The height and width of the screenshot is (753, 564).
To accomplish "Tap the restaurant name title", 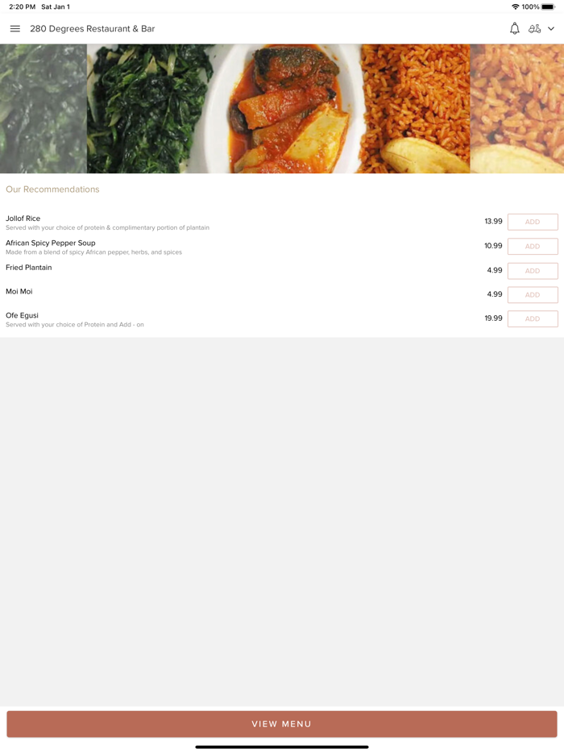I will [x=92, y=29].
